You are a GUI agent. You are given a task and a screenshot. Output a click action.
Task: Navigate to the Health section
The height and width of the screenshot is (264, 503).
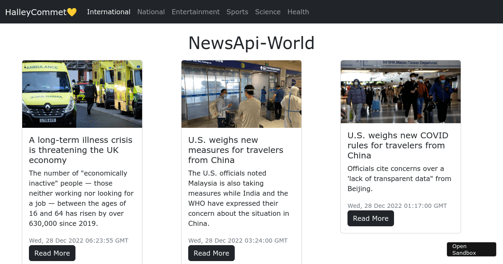tap(298, 12)
